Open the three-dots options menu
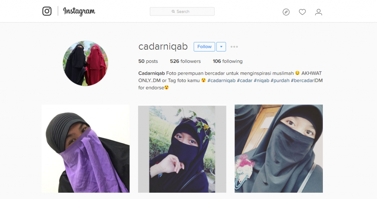This screenshot has height=199, width=377. [x=234, y=47]
